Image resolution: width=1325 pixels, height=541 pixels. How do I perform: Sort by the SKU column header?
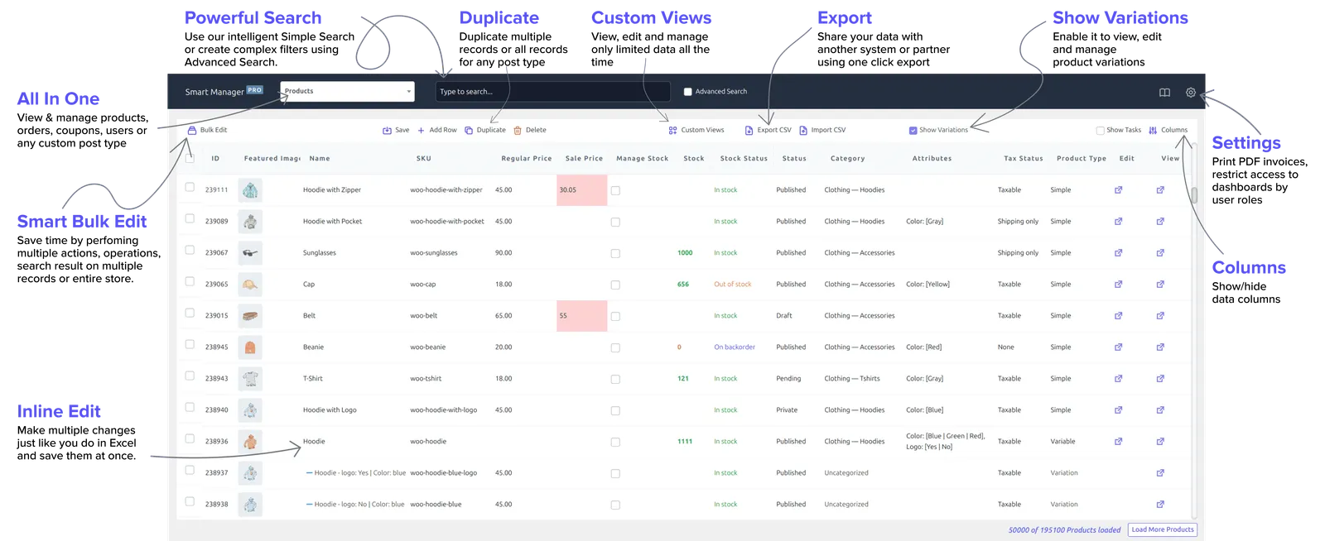(x=423, y=159)
